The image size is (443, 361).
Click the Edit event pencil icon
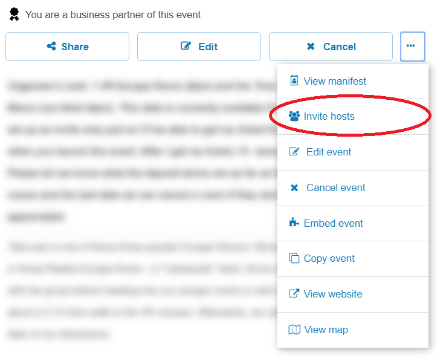[x=294, y=152]
